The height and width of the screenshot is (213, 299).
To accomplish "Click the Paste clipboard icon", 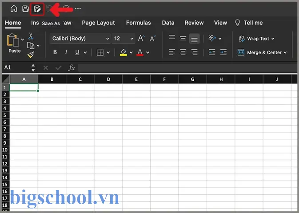I will (x=13, y=40).
